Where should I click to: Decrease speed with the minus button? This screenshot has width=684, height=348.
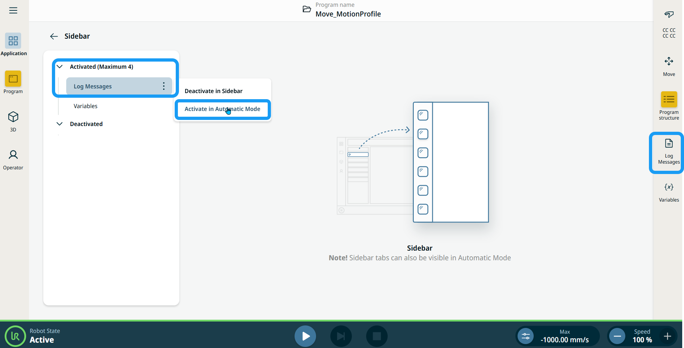pyautogui.click(x=617, y=336)
